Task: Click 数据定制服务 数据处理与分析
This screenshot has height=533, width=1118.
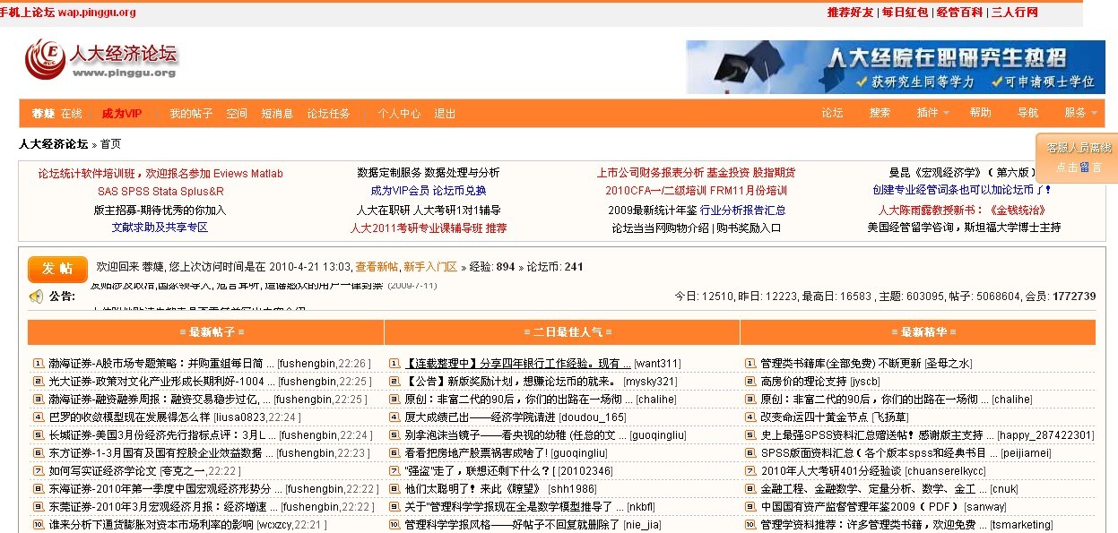Action: point(429,173)
